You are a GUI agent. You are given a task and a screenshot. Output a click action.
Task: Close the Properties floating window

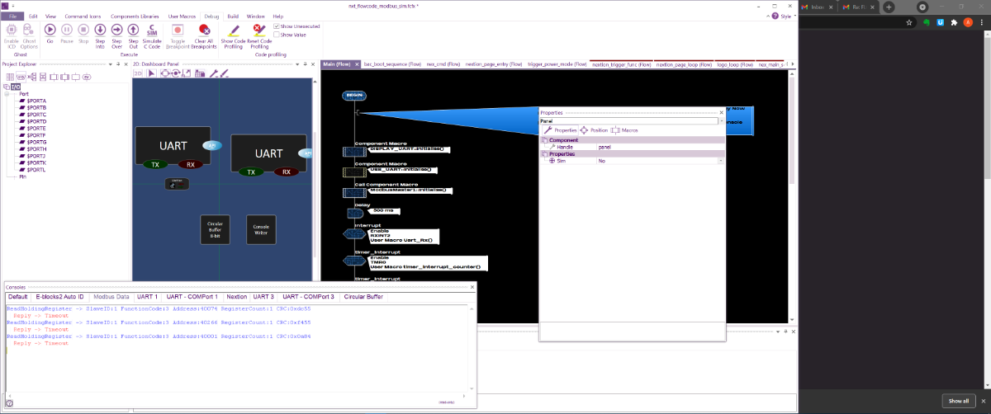point(722,112)
